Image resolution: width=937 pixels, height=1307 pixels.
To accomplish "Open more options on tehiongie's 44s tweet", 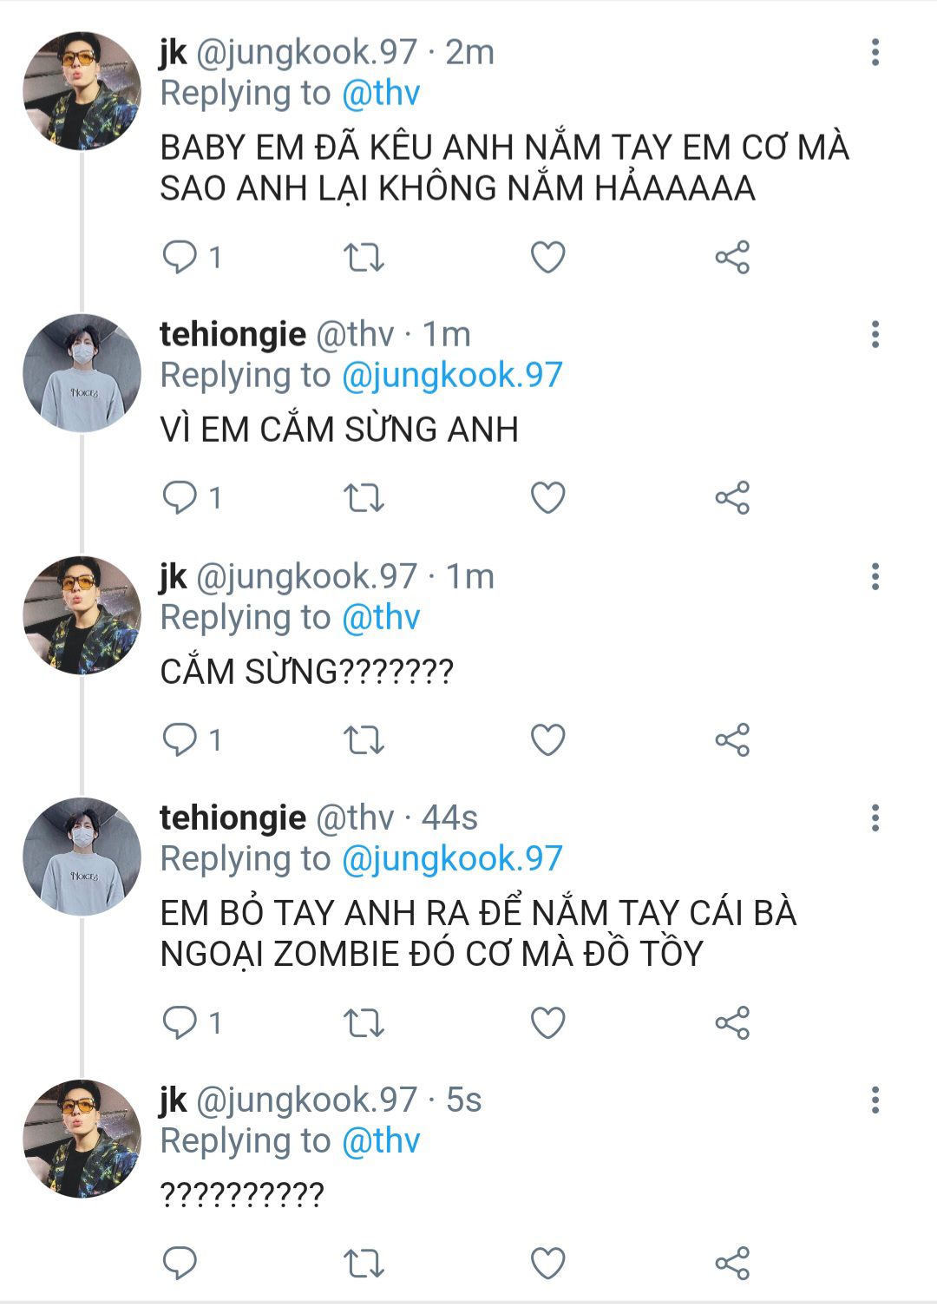I will tap(875, 818).
